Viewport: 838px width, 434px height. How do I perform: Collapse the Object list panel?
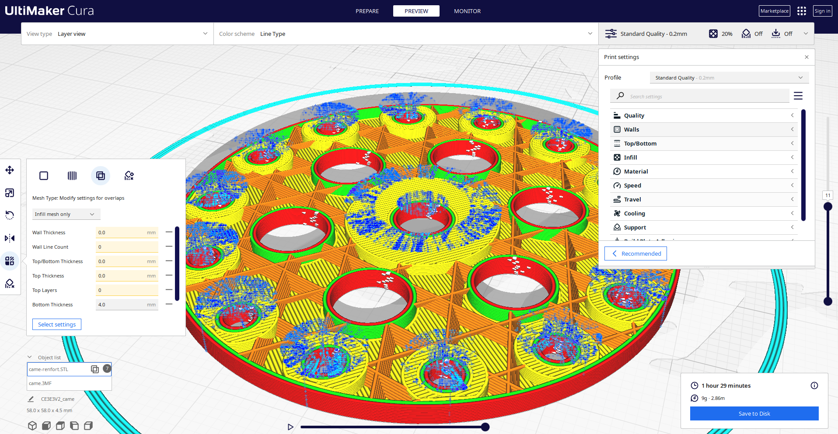point(30,357)
